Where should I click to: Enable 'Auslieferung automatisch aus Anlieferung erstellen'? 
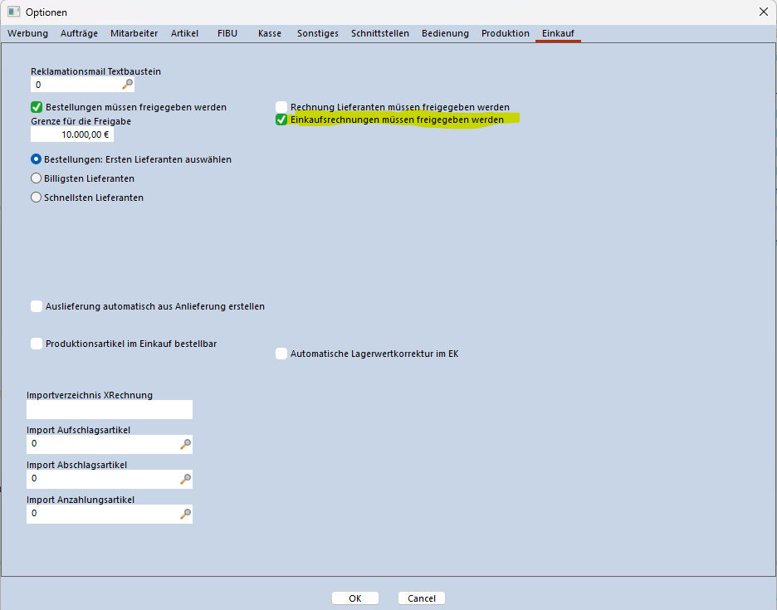[x=37, y=306]
